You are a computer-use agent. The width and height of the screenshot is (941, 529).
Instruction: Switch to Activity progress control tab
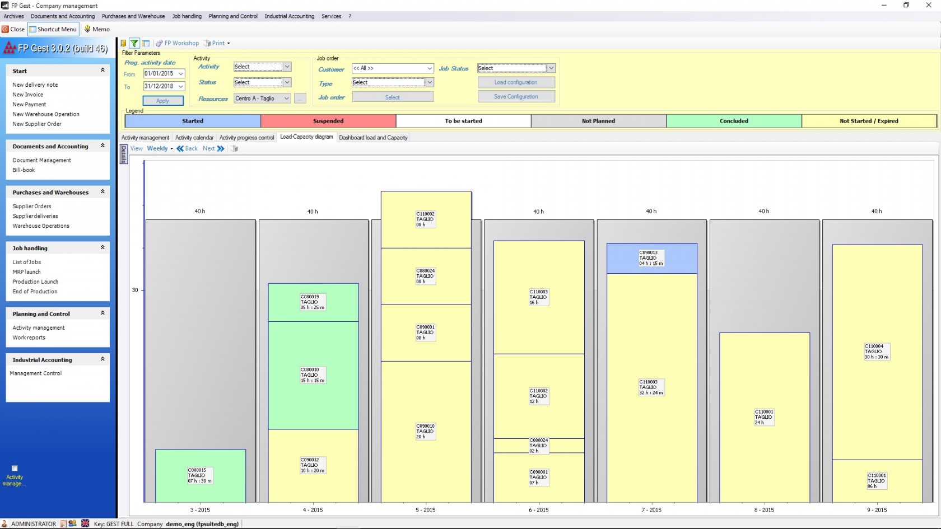247,138
